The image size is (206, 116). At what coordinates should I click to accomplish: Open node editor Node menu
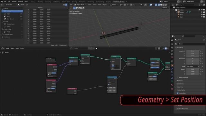[22, 49]
